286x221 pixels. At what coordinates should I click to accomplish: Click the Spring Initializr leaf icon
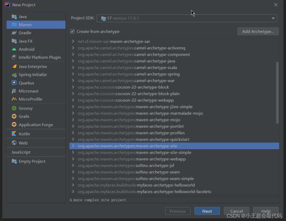[x=14, y=75]
